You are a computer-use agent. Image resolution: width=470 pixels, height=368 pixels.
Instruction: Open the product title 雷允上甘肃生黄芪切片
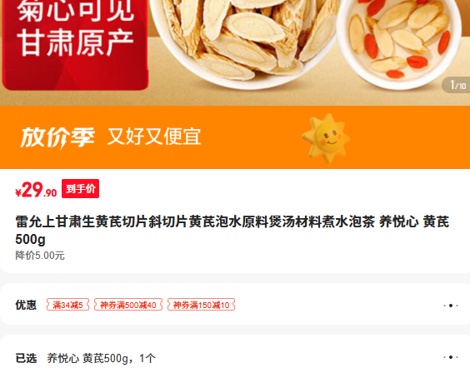[x=232, y=231]
